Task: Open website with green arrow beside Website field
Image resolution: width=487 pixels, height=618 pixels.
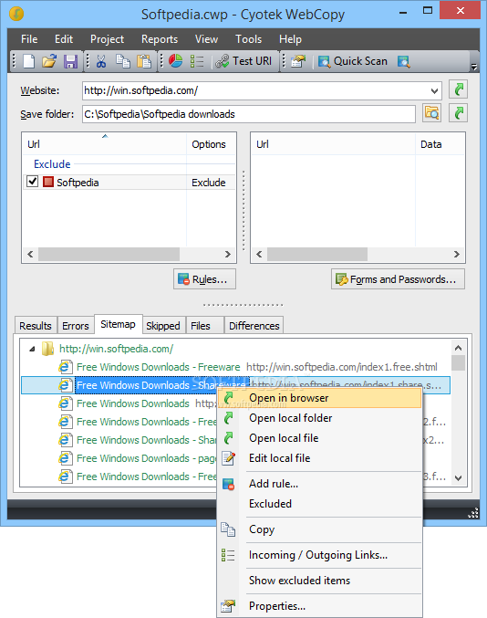Action: coord(458,89)
